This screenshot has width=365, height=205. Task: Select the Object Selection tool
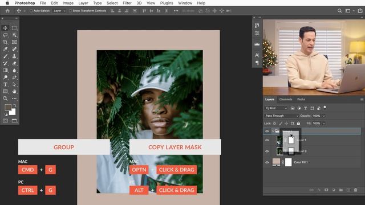14,35
